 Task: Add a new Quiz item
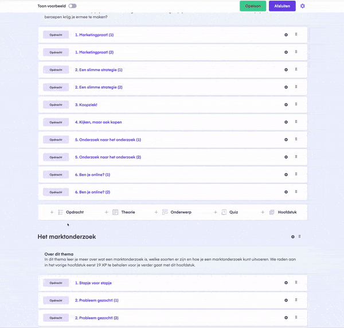point(226,212)
